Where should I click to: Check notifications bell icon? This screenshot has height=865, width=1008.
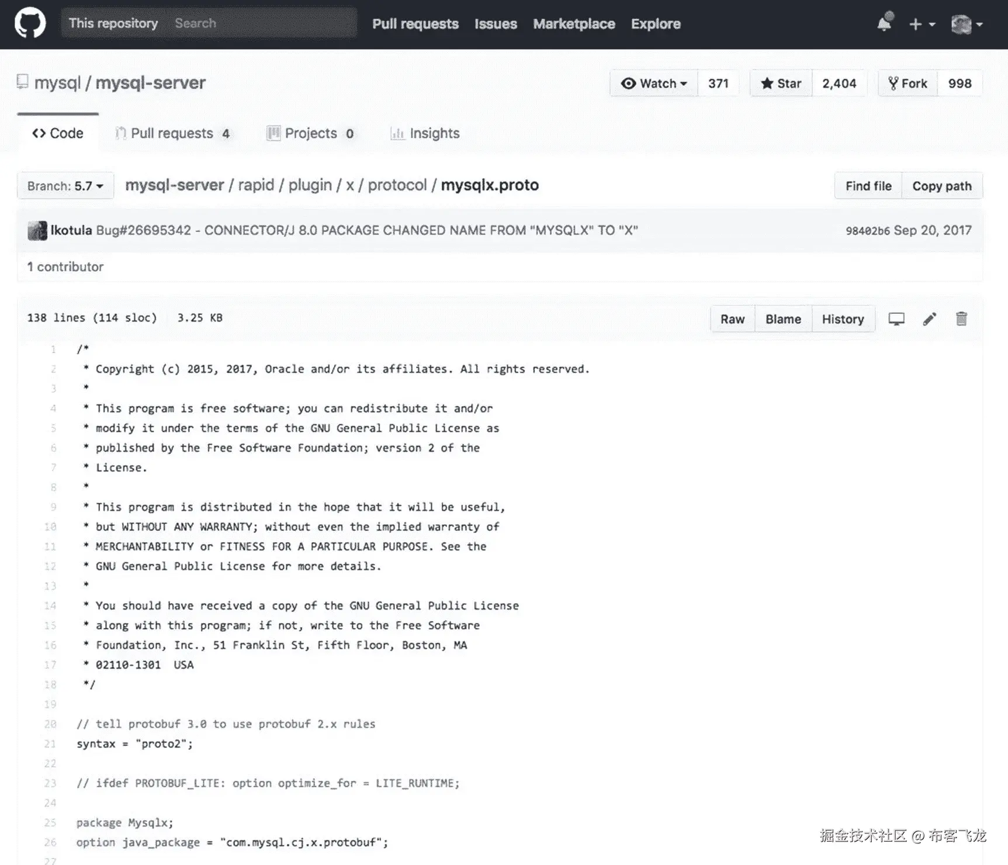click(x=885, y=23)
